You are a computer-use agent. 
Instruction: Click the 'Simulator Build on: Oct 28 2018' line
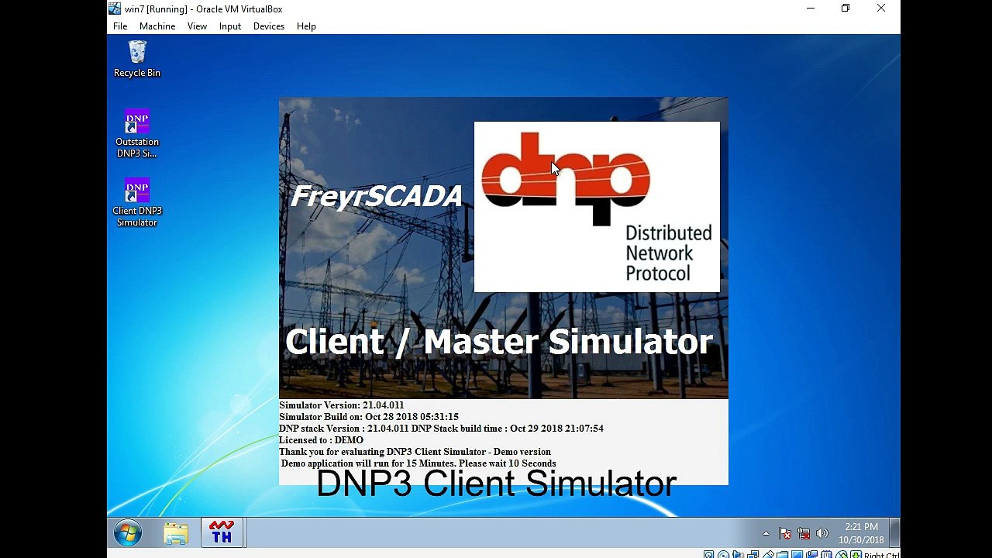(x=369, y=417)
